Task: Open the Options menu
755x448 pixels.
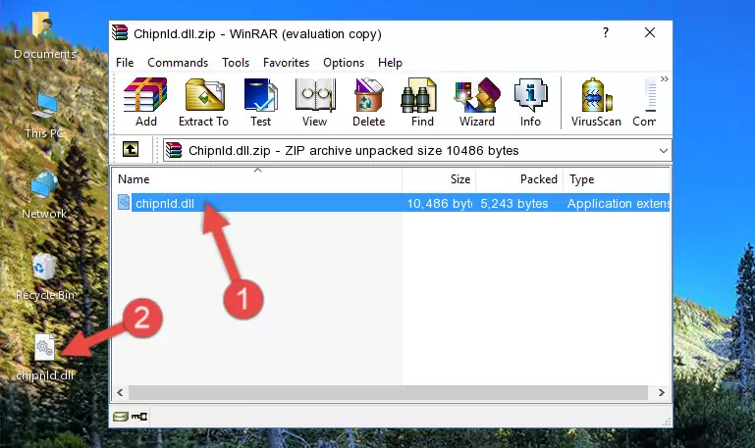Action: pos(344,63)
